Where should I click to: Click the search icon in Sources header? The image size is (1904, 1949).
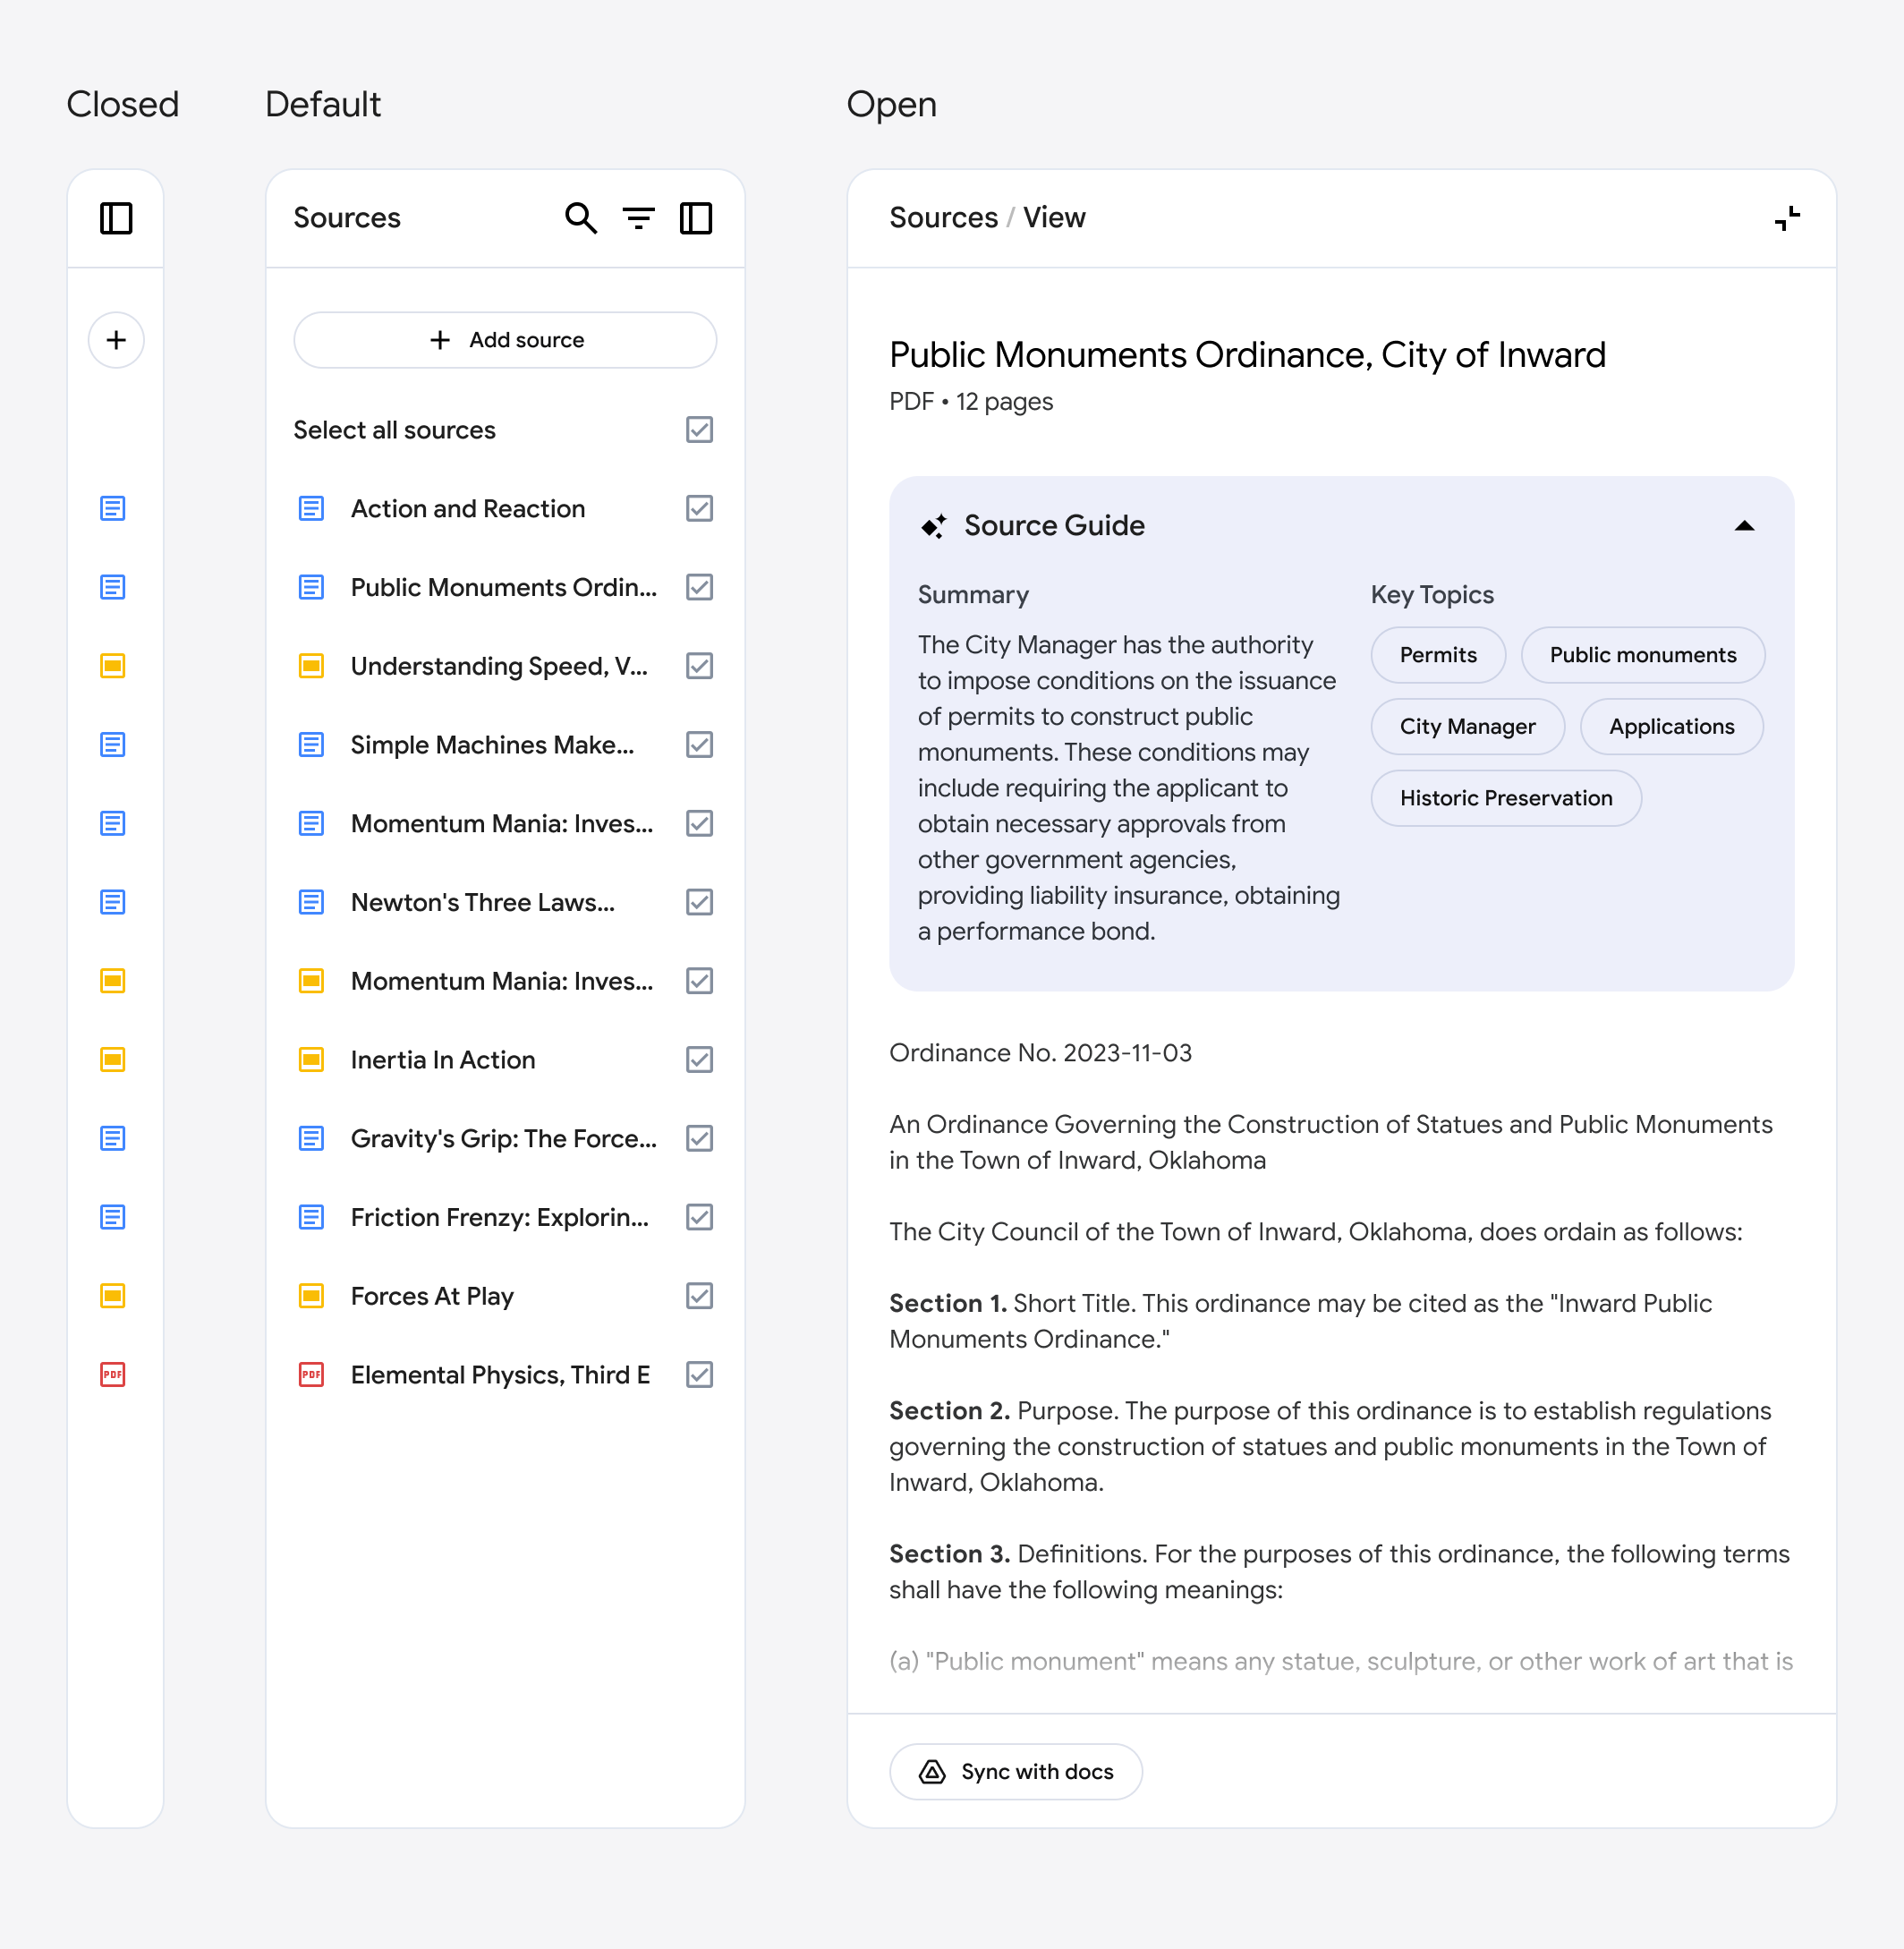click(580, 218)
